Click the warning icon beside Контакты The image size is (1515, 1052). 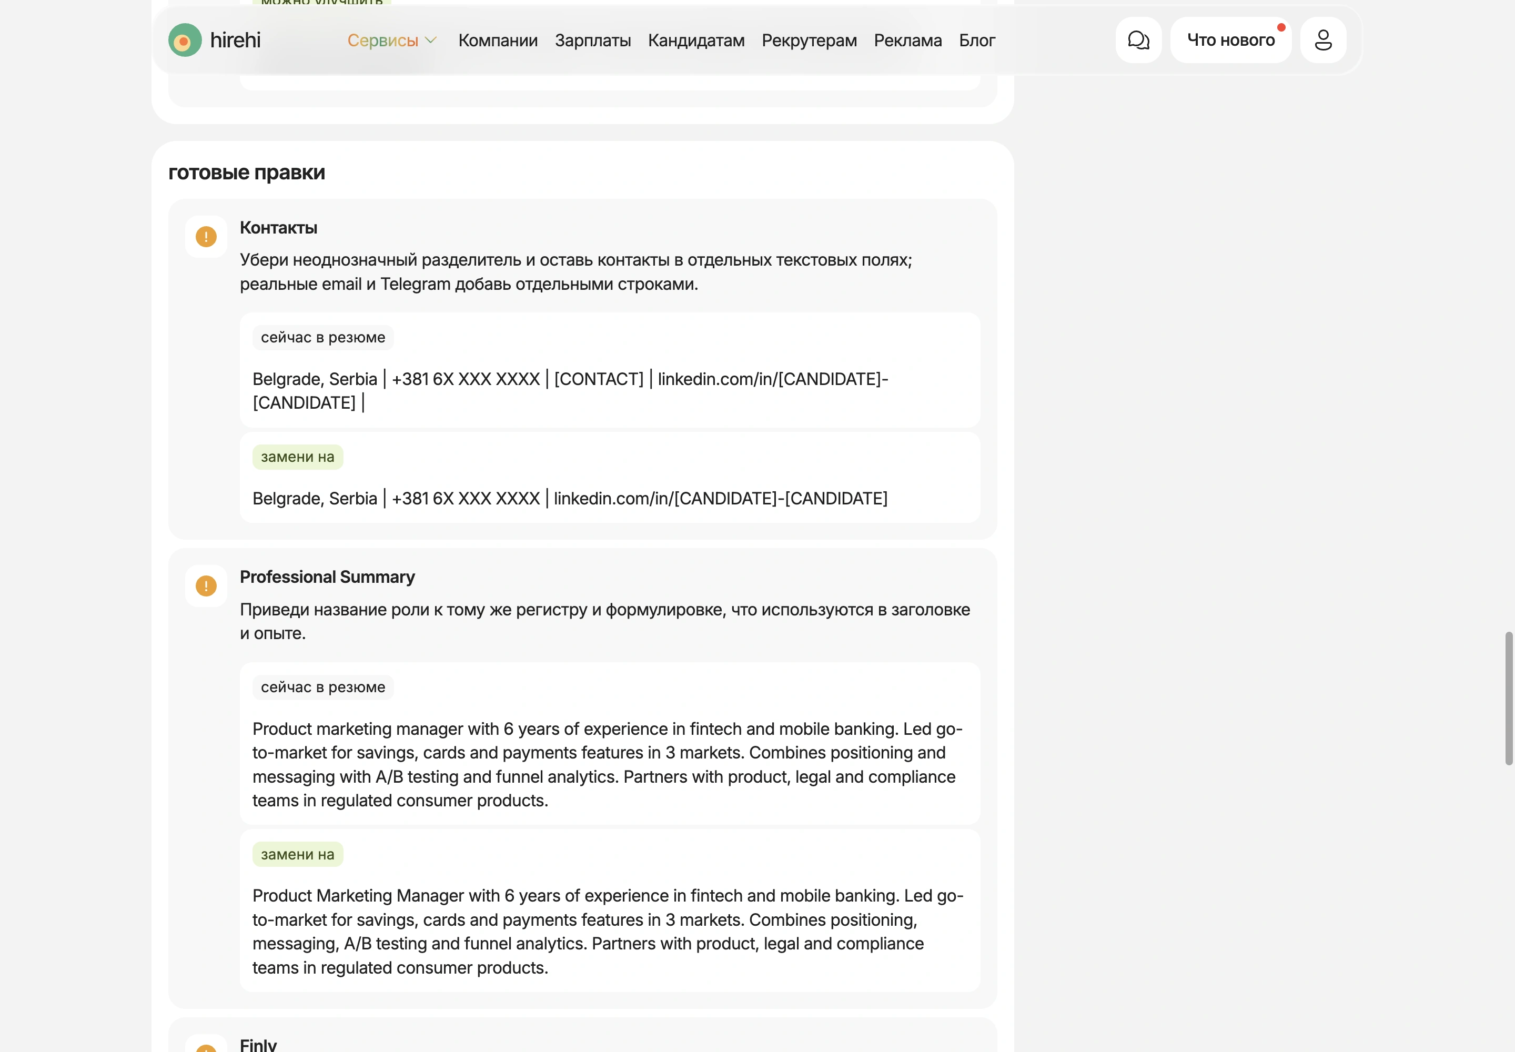(x=206, y=237)
